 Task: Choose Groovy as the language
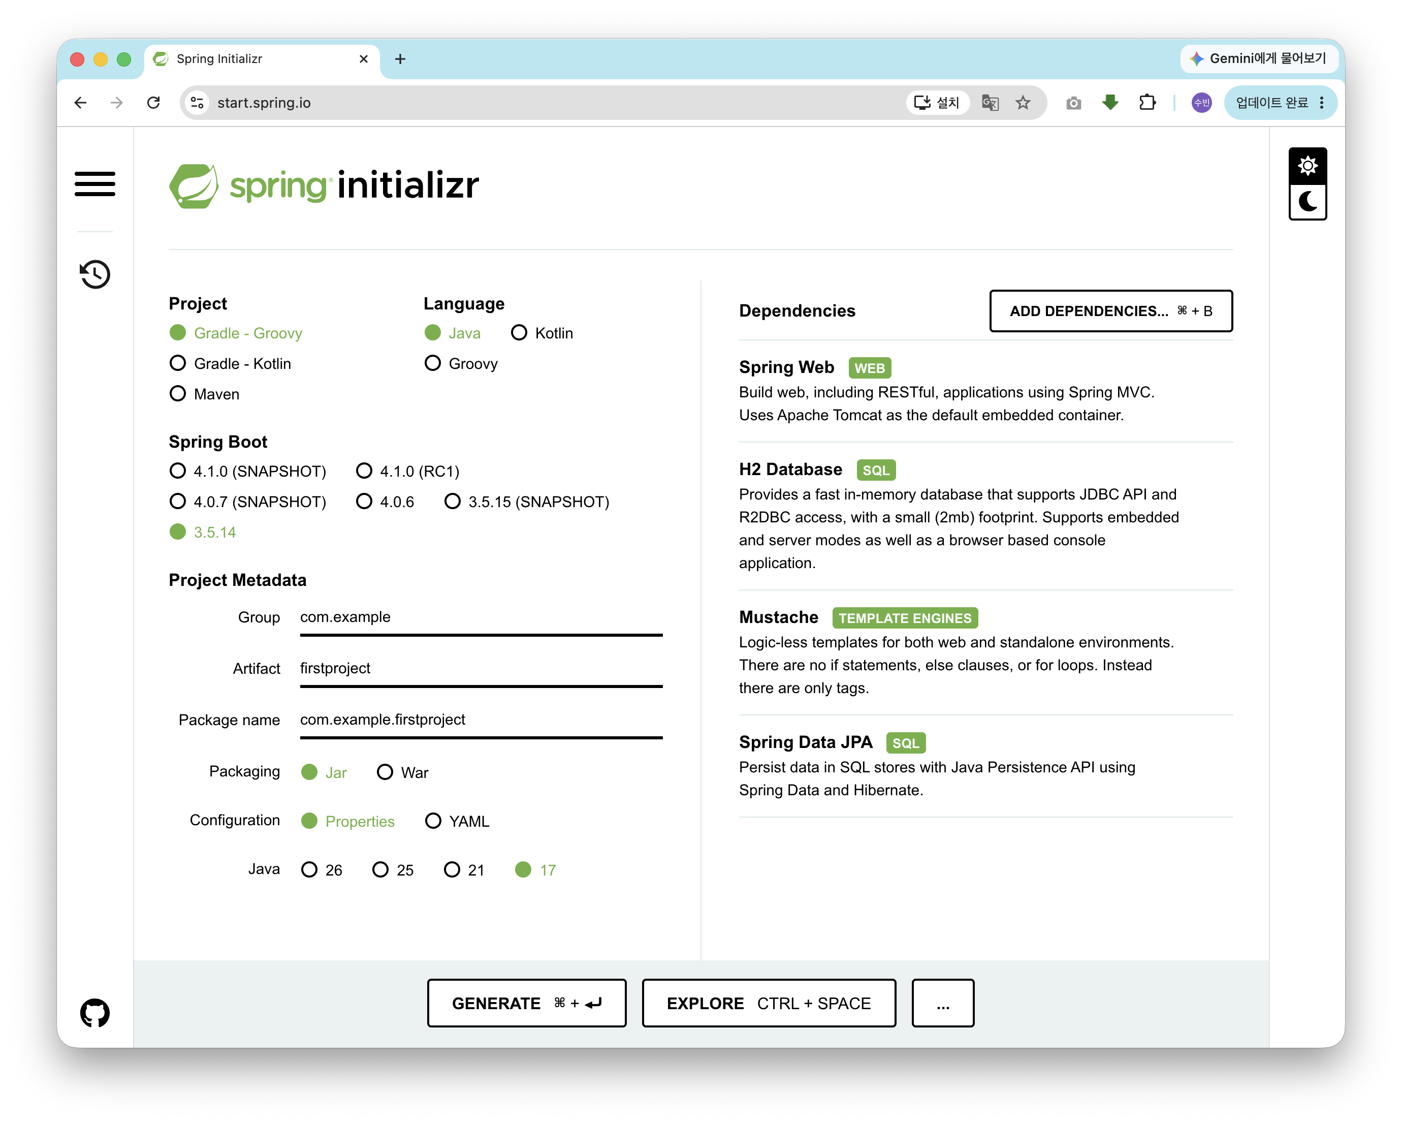pyautogui.click(x=461, y=364)
